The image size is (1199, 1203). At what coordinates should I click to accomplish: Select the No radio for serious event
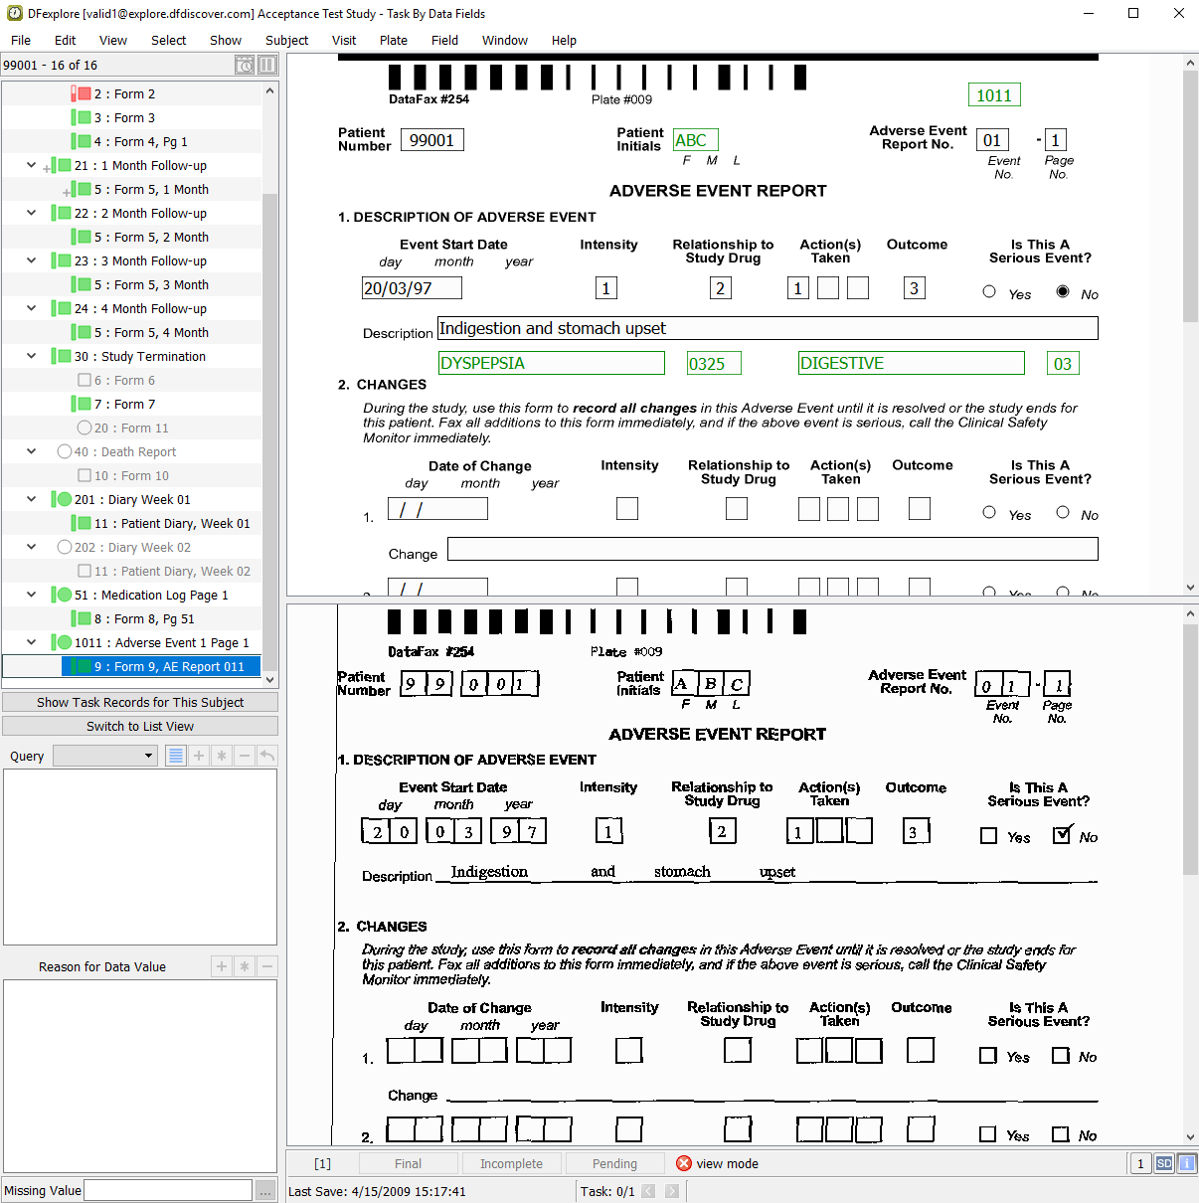click(x=1063, y=291)
